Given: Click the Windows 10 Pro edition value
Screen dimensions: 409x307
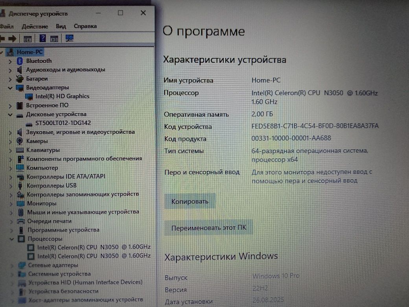Looking at the screenshot, I should pos(276,276).
